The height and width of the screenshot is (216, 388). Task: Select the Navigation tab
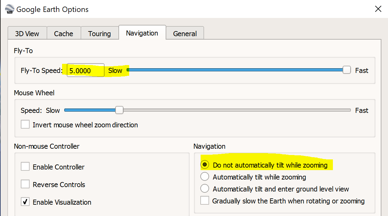[x=142, y=33]
